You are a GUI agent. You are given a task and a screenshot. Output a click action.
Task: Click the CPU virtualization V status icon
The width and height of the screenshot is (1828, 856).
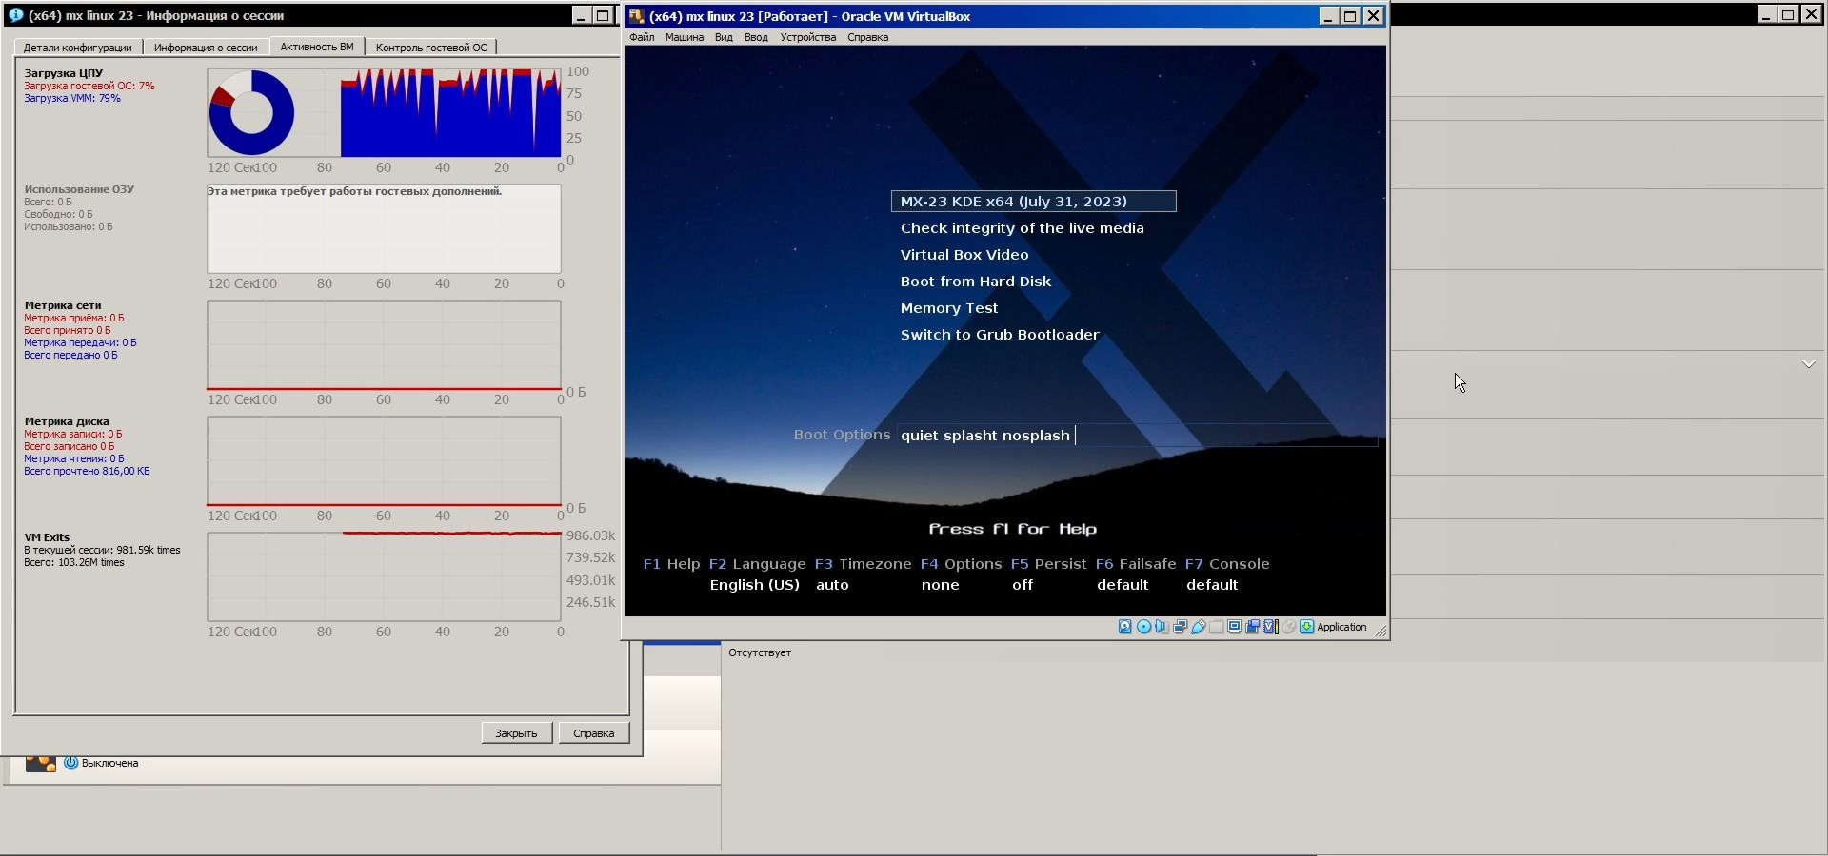[1270, 627]
